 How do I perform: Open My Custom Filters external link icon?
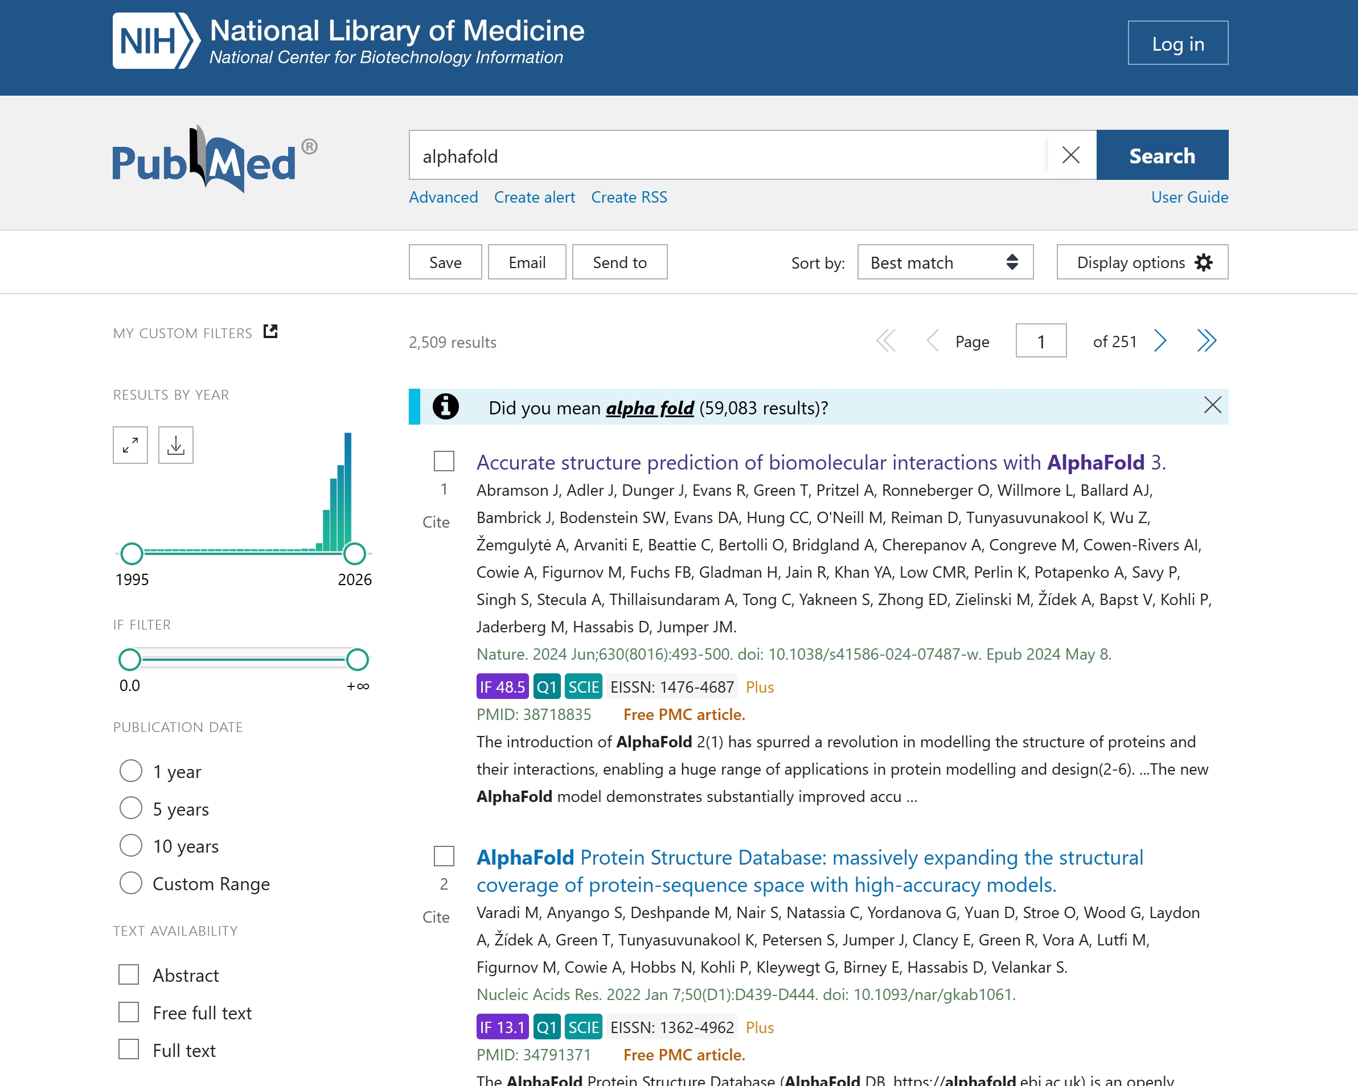pos(270,331)
